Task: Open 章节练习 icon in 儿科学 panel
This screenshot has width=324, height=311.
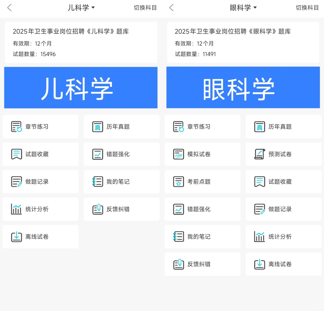Action: [x=16, y=126]
